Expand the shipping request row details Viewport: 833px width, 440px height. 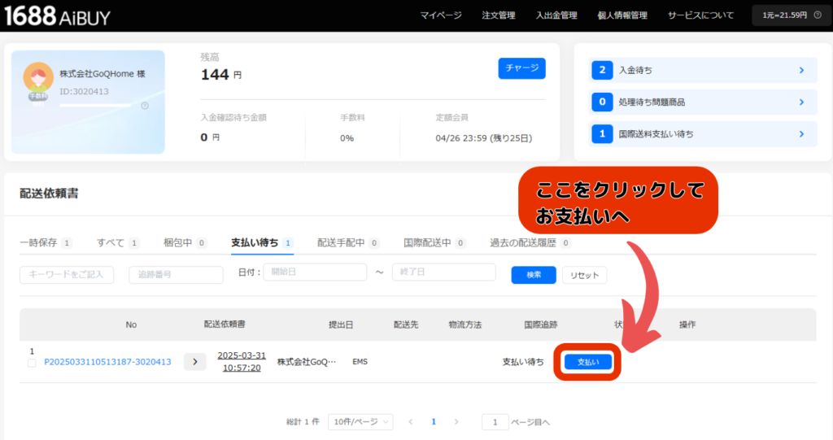194,362
